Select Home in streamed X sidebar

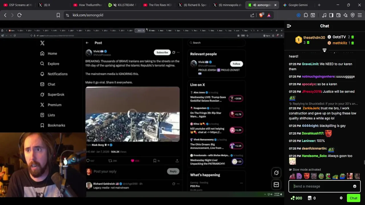(49, 54)
